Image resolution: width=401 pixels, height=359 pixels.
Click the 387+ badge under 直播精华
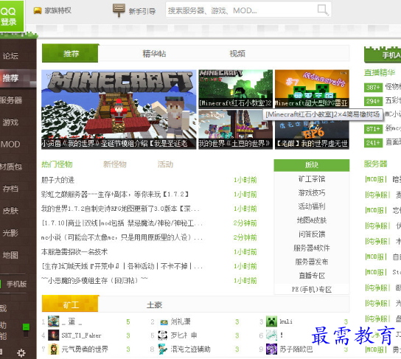[x=373, y=87]
